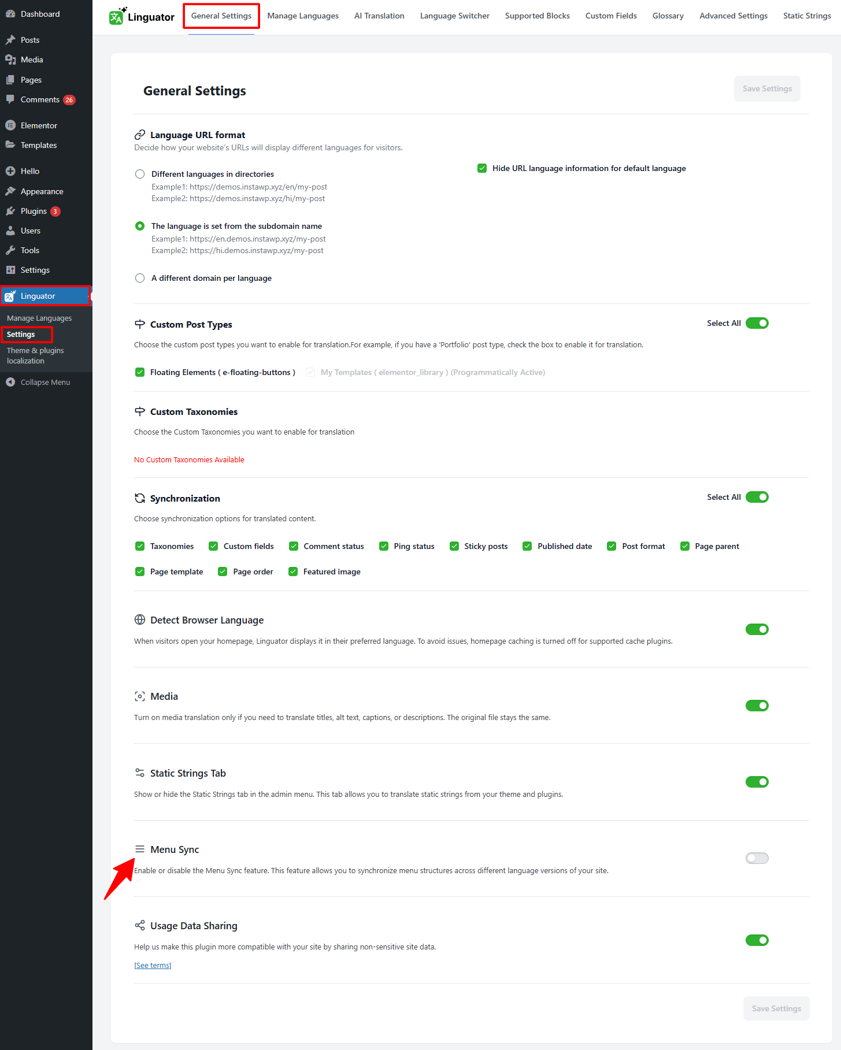
Task: Disable Media translation toggle
Action: pyautogui.click(x=757, y=706)
